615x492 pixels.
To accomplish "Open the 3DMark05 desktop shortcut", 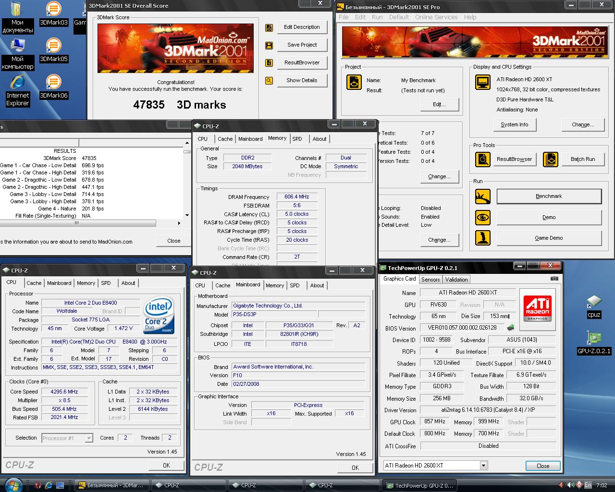I will tap(53, 50).
